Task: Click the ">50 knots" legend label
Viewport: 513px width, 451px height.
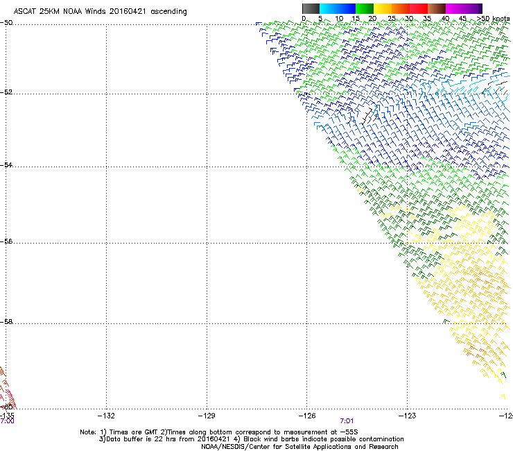Action: coord(493,19)
